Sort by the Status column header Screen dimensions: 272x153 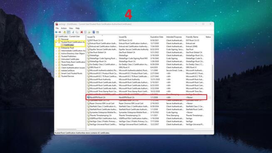click(208, 37)
